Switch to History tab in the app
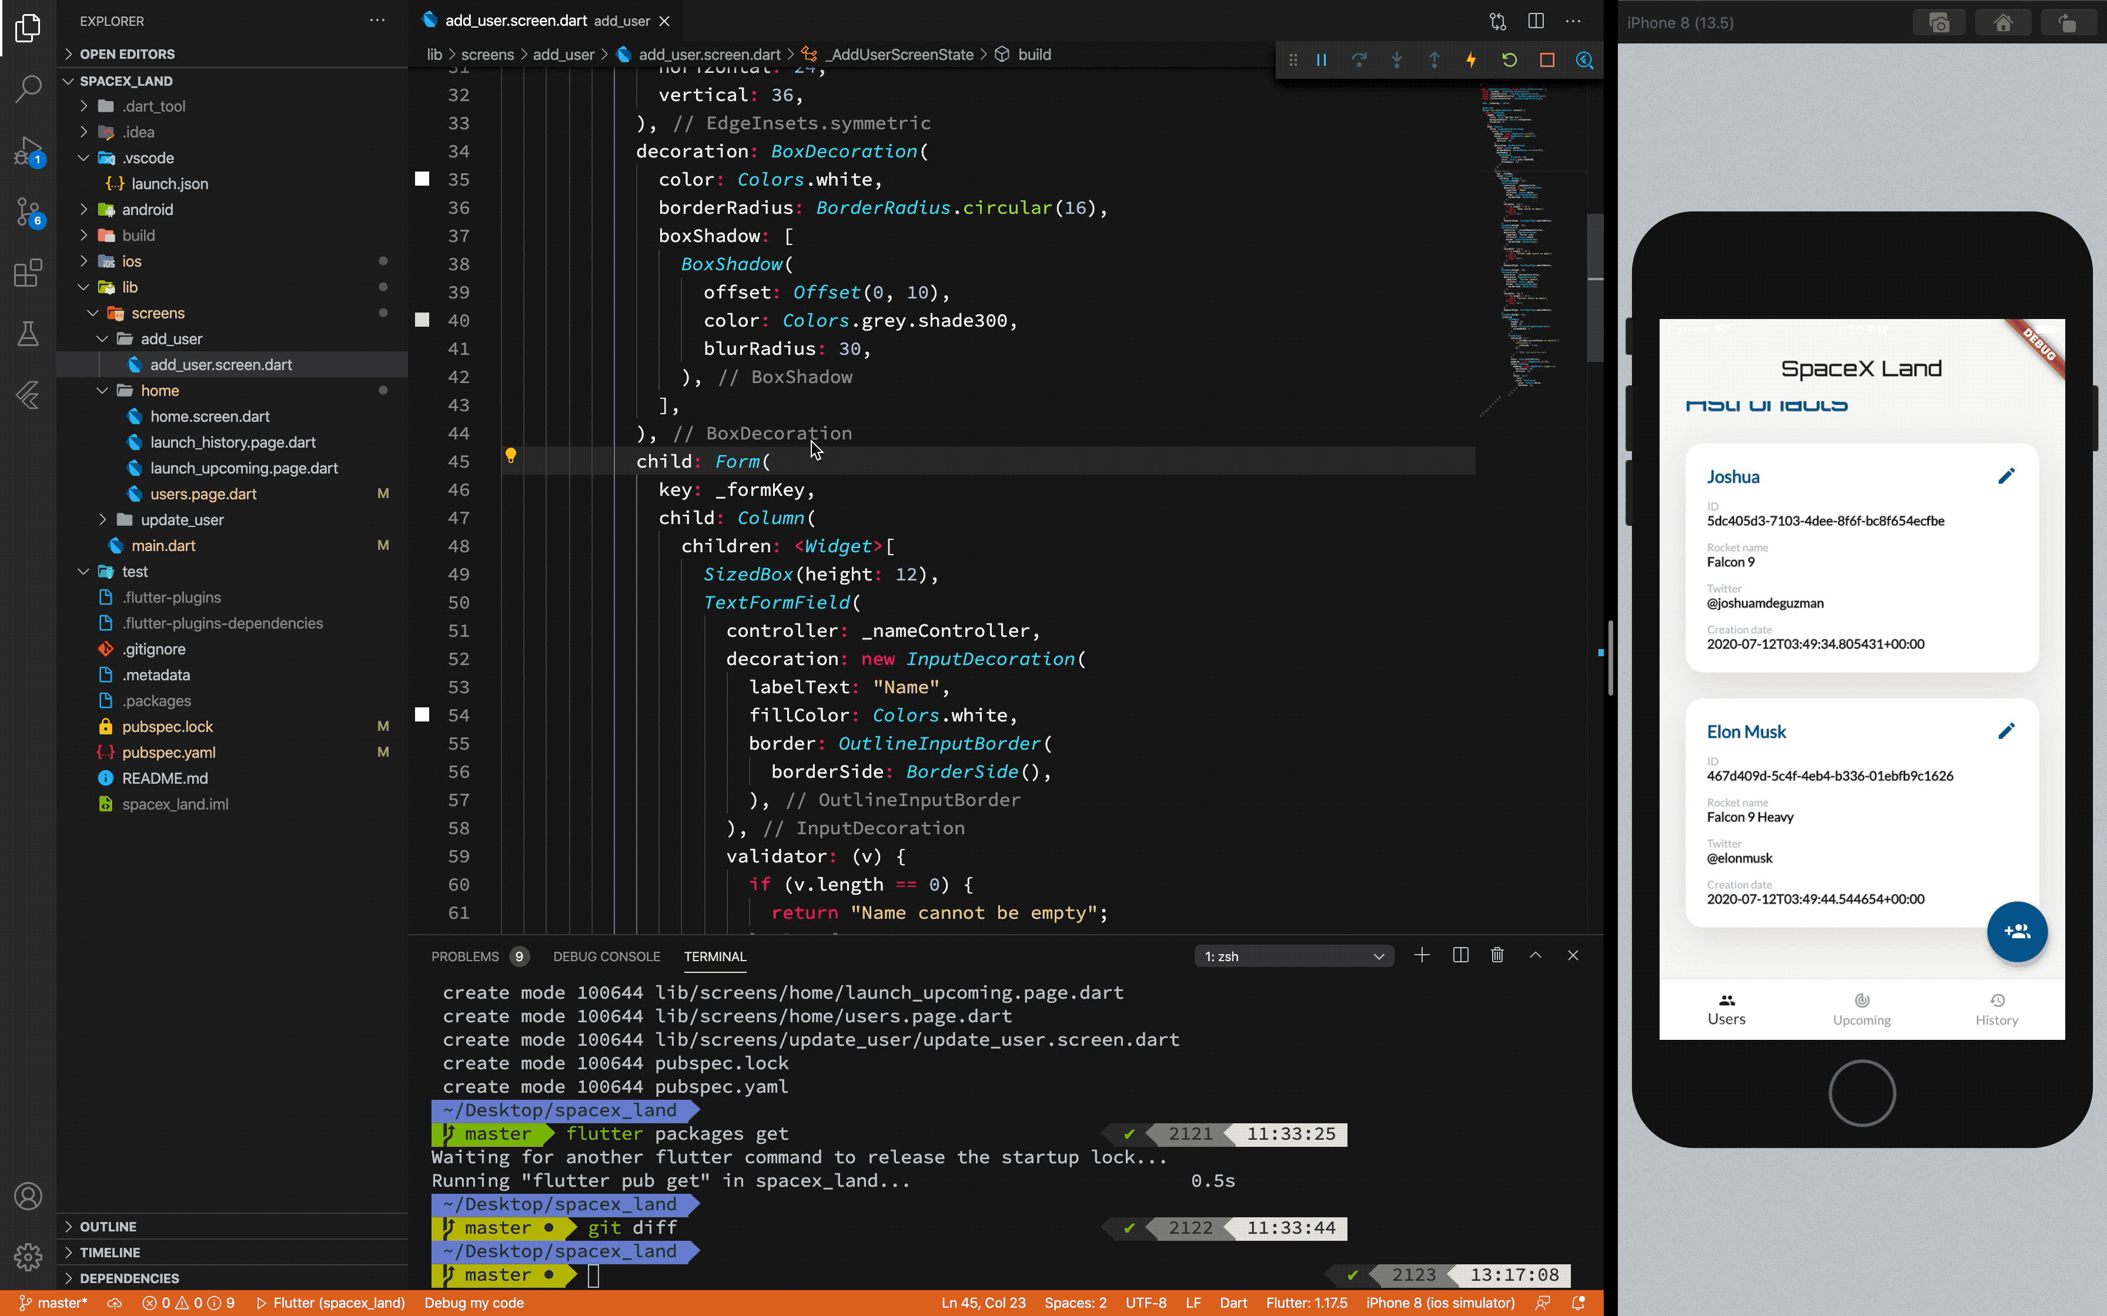This screenshot has width=2107, height=1316. tap(1996, 1010)
